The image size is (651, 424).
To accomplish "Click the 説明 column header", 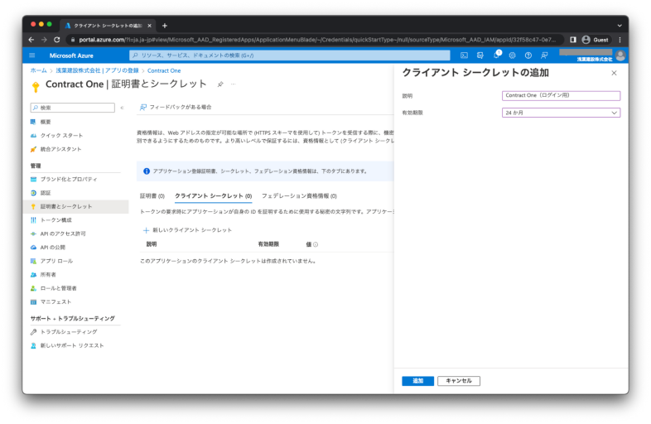I will [152, 244].
